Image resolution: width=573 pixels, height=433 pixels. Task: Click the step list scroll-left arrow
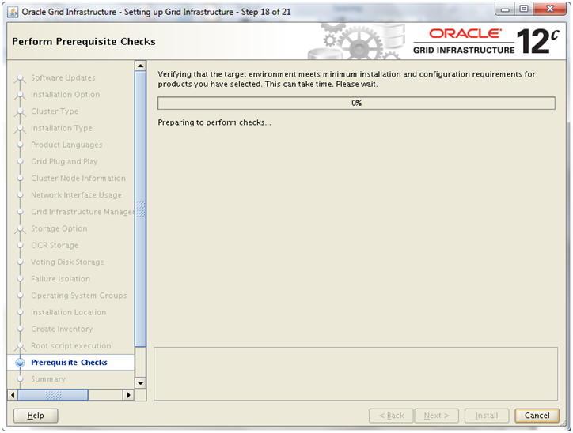[13, 395]
